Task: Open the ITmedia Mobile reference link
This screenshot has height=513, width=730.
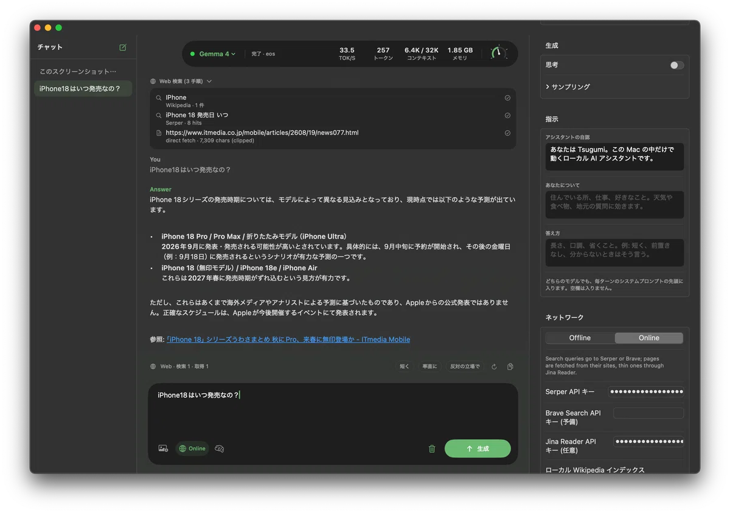Action: click(288, 340)
